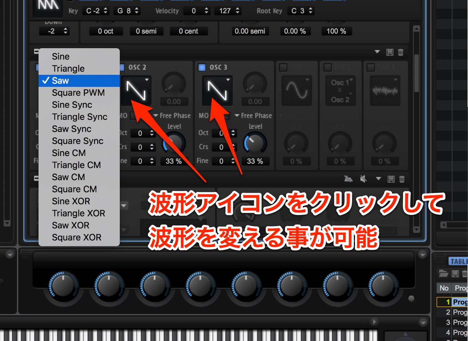The image size is (468, 341).
Task: Save the oscillator section preset via disk icon
Action: [390, 52]
